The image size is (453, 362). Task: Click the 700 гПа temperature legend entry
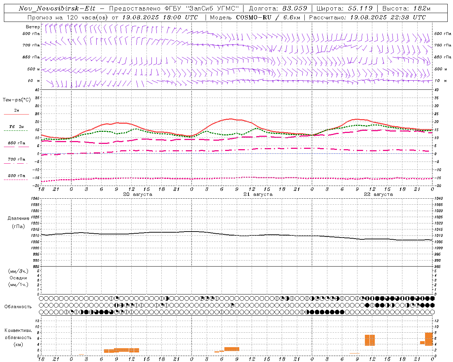coord(16,159)
